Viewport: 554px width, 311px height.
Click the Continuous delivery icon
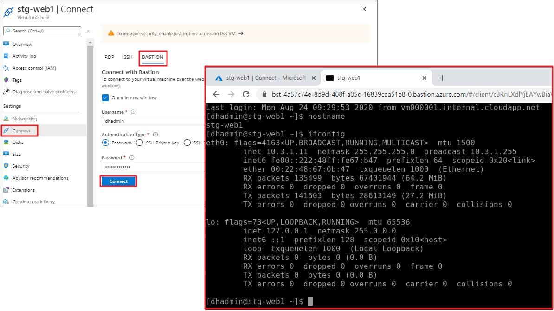6,201
